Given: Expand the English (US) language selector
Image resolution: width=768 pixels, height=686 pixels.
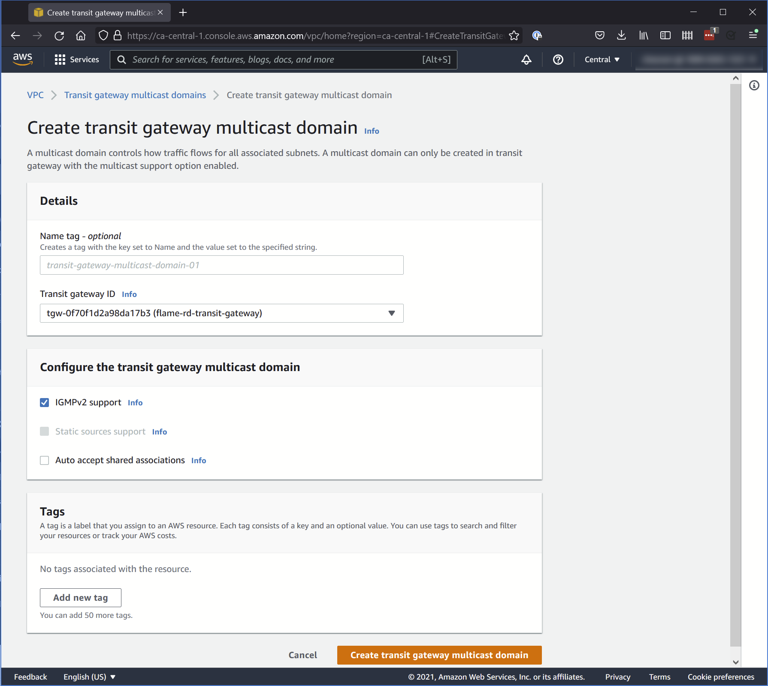Looking at the screenshot, I should pyautogui.click(x=89, y=677).
